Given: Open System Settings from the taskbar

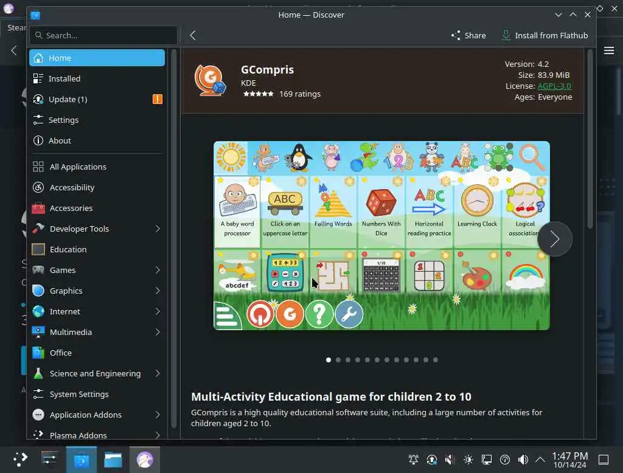Looking at the screenshot, I should pos(50,460).
